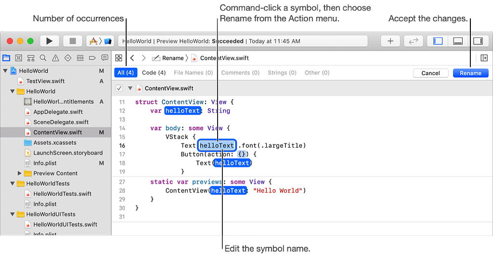Select the Project navigator folder icon
This screenshot has height=256, width=493.
click(6, 58)
